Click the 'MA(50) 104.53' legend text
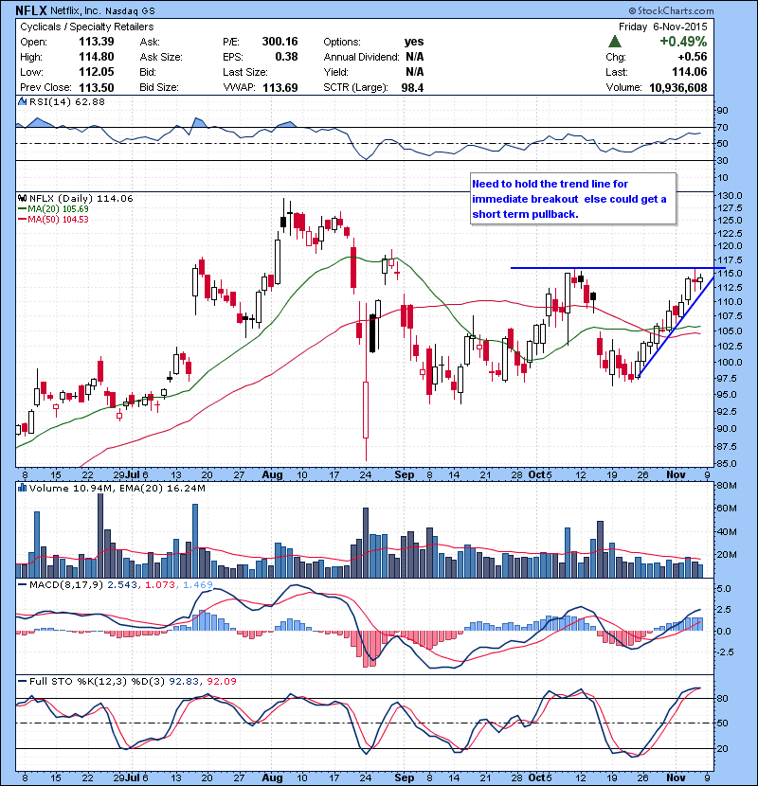The image size is (758, 786). (58, 220)
